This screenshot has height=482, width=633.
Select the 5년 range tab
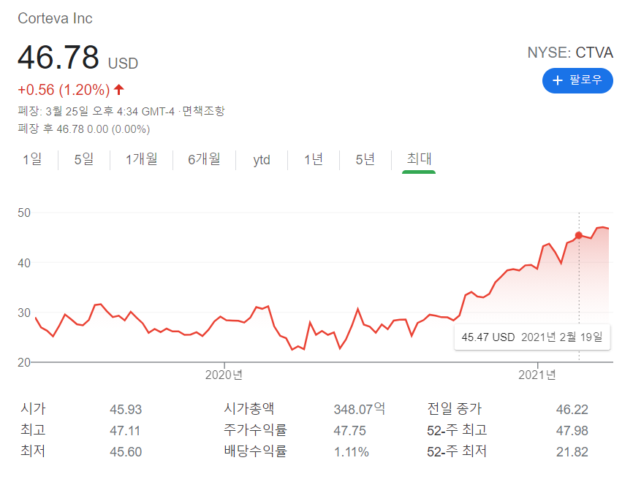pyautogui.click(x=365, y=159)
